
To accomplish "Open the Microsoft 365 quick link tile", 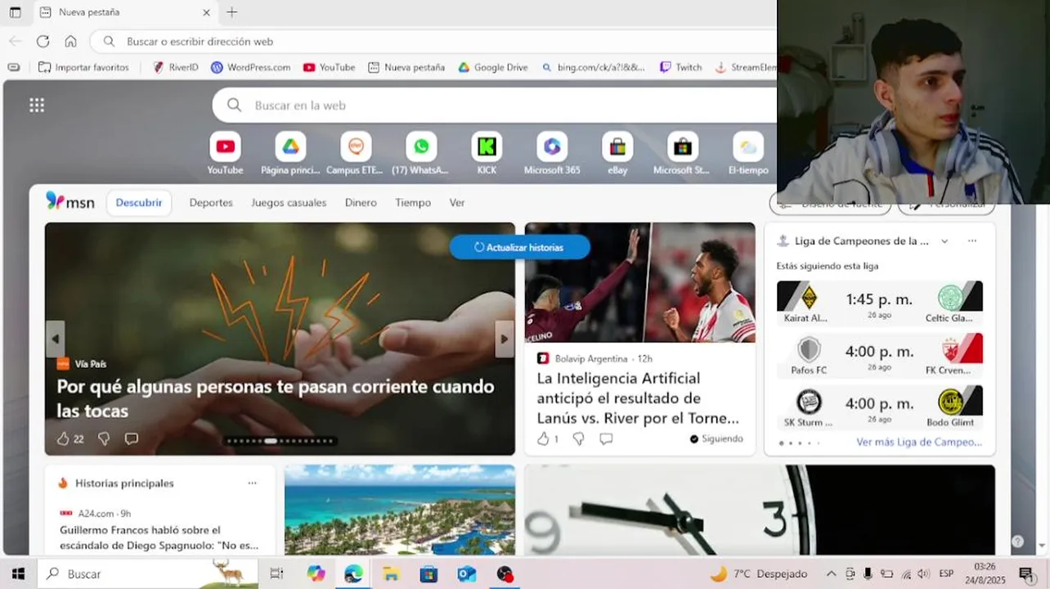I will 552,154.
